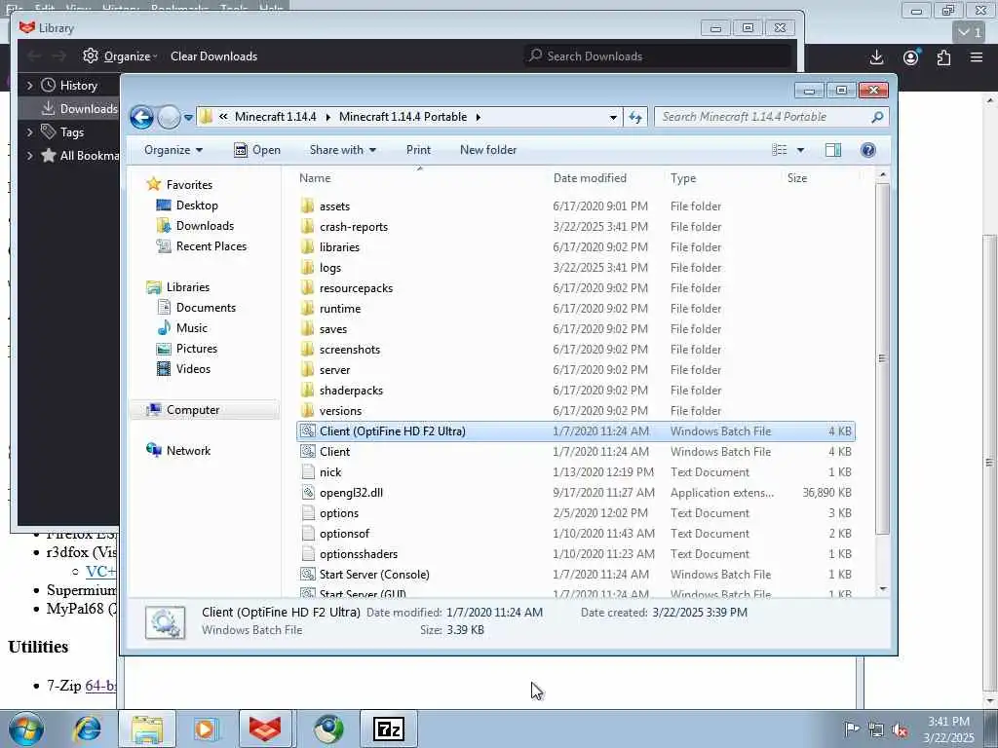Expand arrow after Minecraft 1.14.4 Portable breadcrumb

point(478,117)
